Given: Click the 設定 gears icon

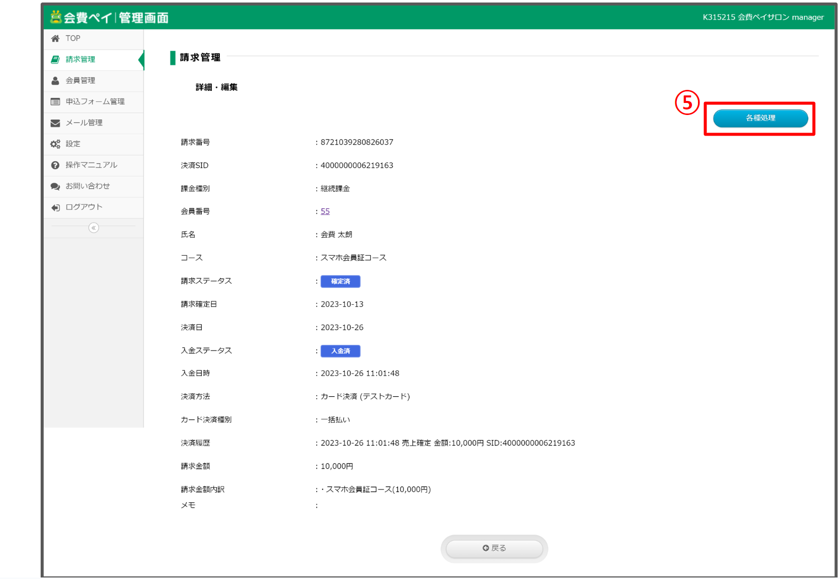Looking at the screenshot, I should coord(55,144).
